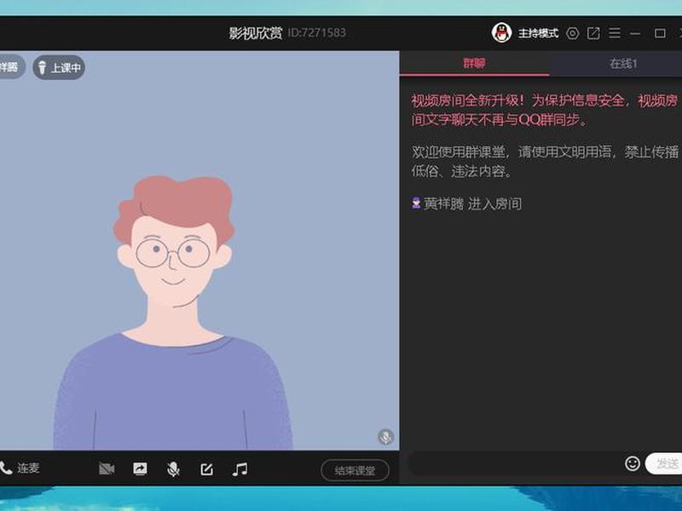Maximize the 影视欣赏 window
The height and width of the screenshot is (511, 682).
[660, 33]
